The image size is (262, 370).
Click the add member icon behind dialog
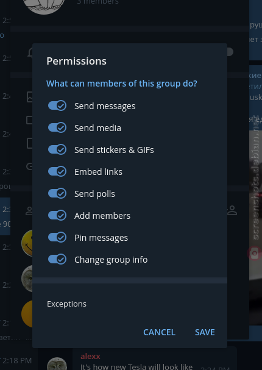(232, 210)
